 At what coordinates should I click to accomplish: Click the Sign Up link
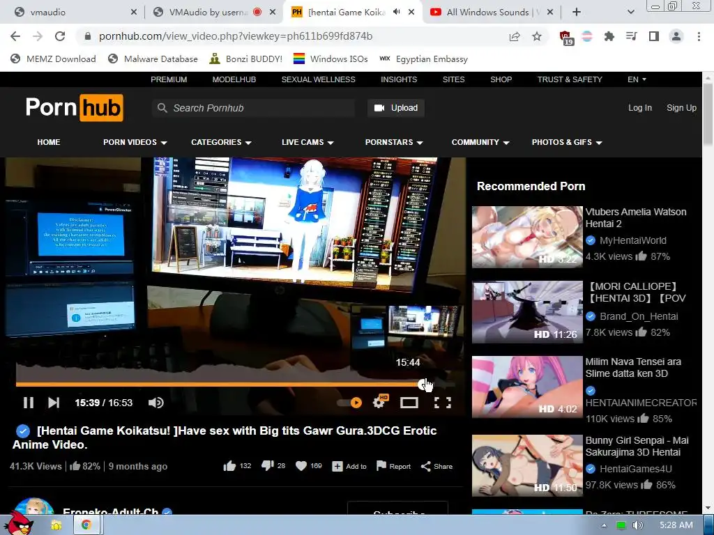[681, 108]
